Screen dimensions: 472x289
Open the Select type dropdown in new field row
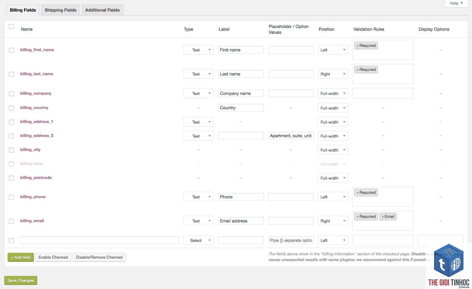point(198,240)
